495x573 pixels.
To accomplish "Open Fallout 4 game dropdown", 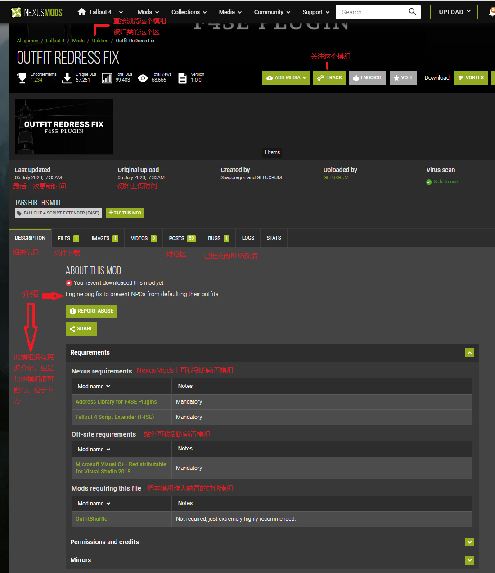I will 100,12.
